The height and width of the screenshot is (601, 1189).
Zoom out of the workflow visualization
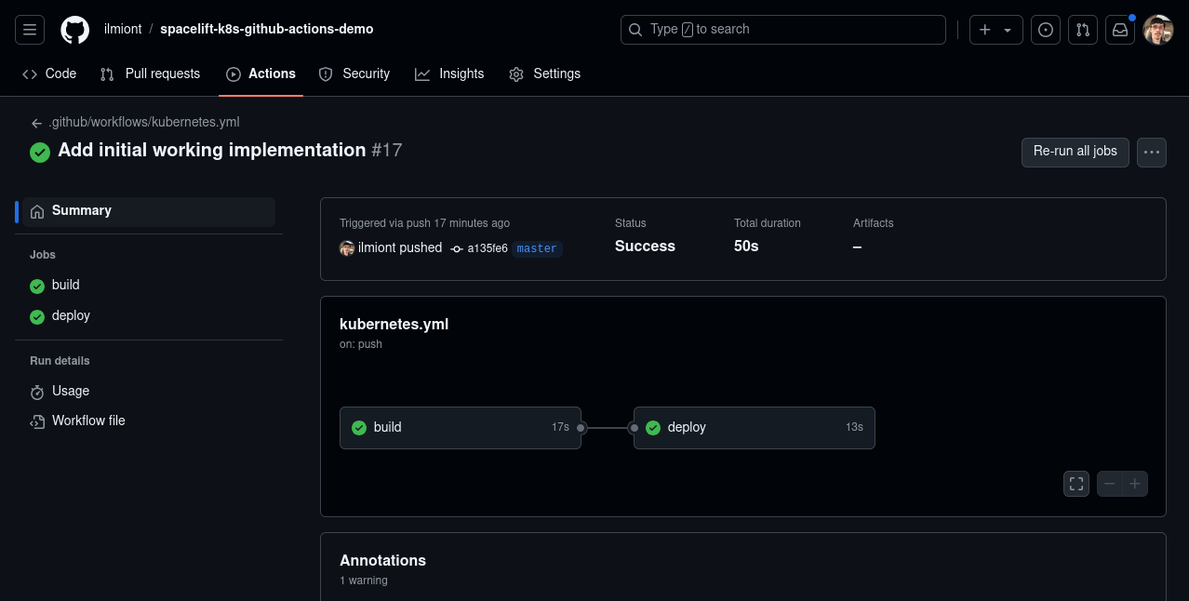(1109, 484)
